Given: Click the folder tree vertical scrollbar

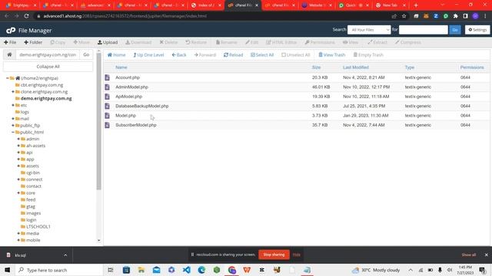Looking at the screenshot, I should (99, 121).
